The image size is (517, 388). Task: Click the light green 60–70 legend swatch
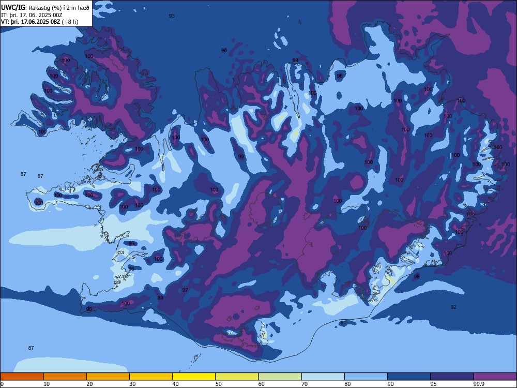[280, 377]
